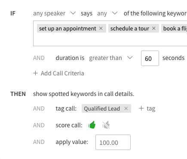
Task: Open the 'any speaker' dropdown
Action: 55,13
